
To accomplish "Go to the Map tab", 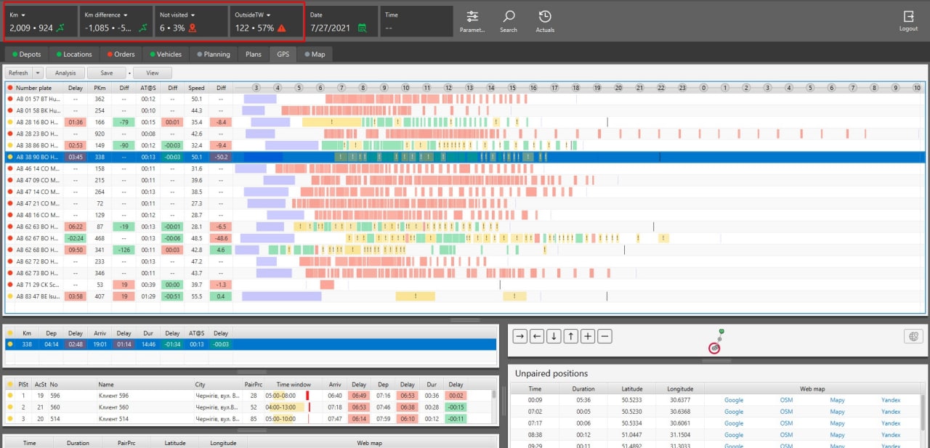I will pos(315,54).
